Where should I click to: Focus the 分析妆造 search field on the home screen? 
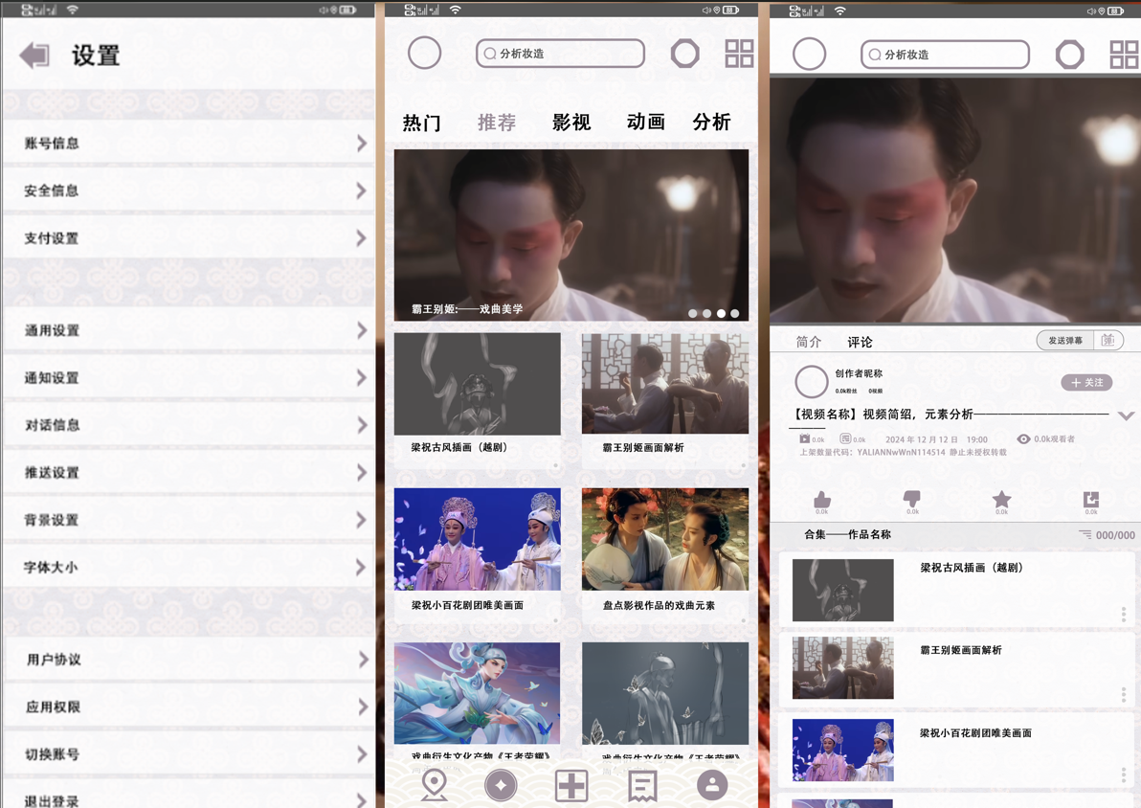click(x=560, y=54)
